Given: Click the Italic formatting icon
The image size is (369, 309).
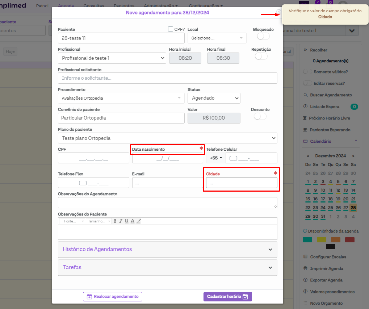Looking at the screenshot, I should (121, 221).
